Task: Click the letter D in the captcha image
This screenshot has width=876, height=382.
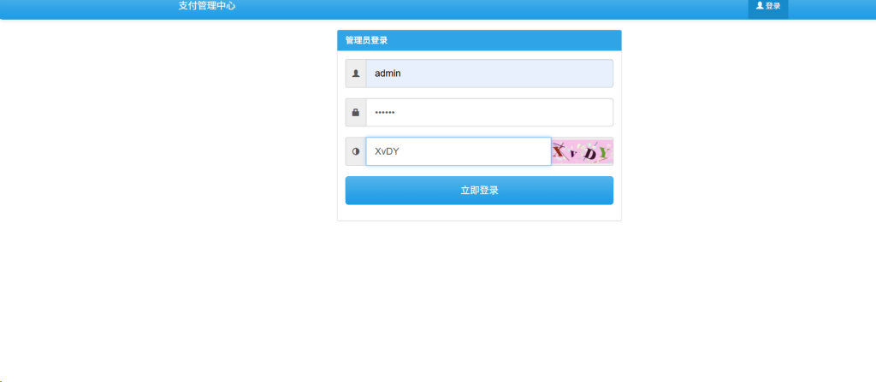Action: (x=589, y=153)
